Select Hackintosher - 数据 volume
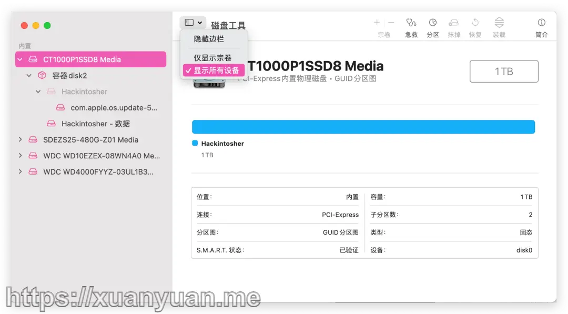Viewport: 568px width, 314px height. (x=90, y=124)
